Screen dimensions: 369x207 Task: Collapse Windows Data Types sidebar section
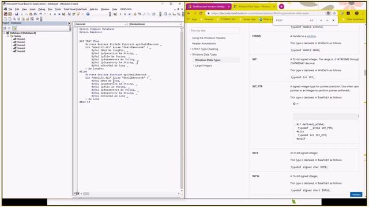click(191, 55)
